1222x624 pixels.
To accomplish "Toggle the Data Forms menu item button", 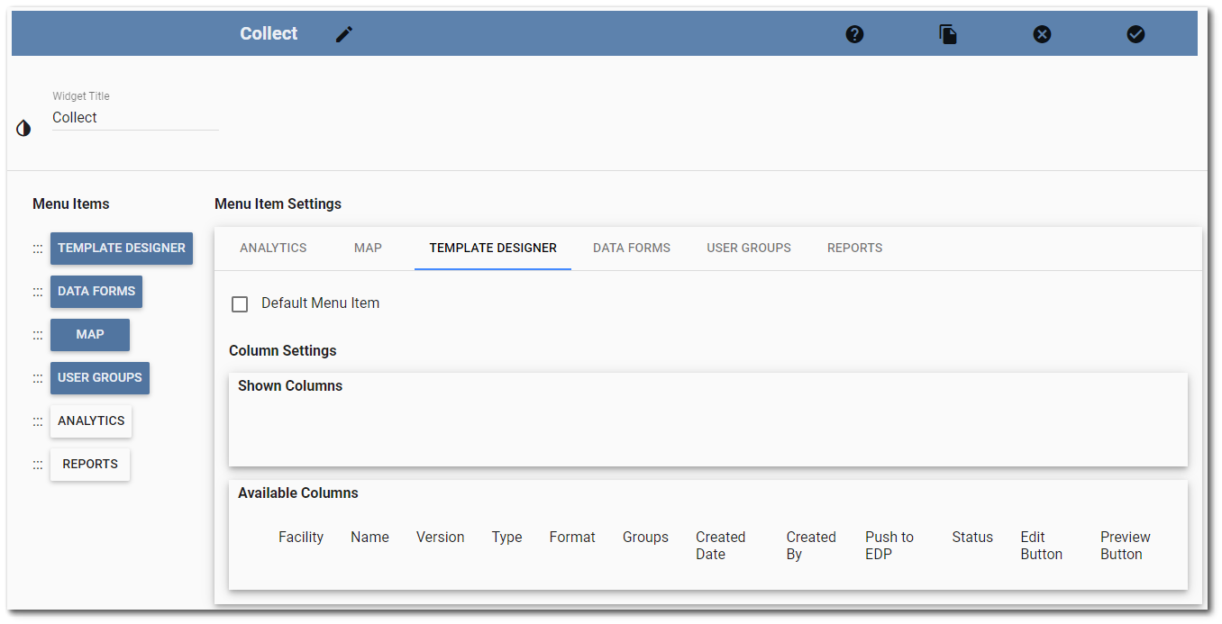I will [x=96, y=292].
